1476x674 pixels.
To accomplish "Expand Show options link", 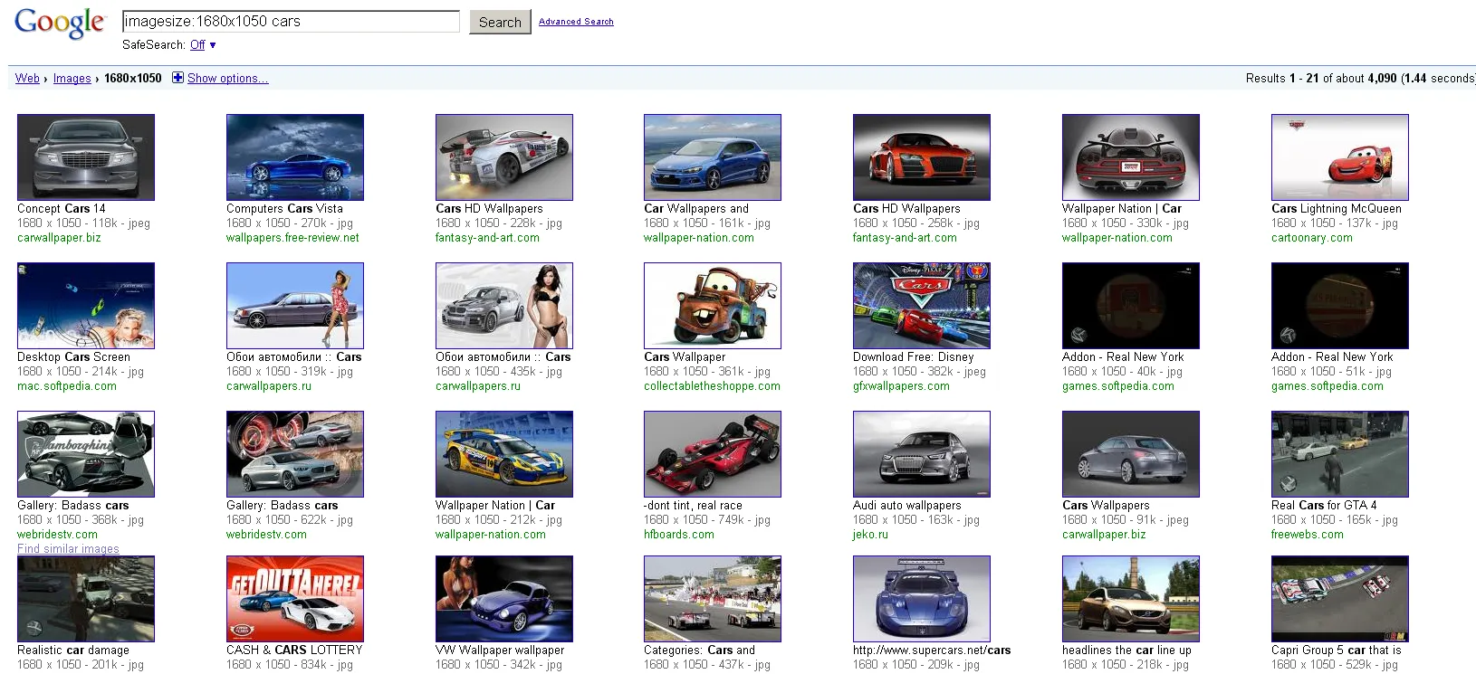I will coord(228,79).
